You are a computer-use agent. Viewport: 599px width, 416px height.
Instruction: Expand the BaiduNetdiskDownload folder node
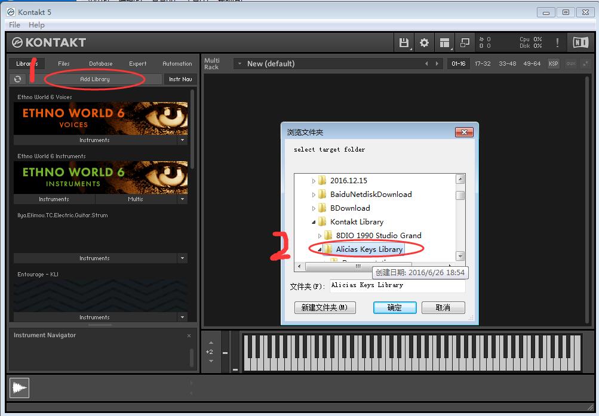(x=314, y=195)
